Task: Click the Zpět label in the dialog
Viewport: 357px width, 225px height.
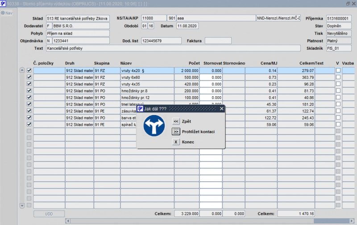Action: tap(187, 121)
